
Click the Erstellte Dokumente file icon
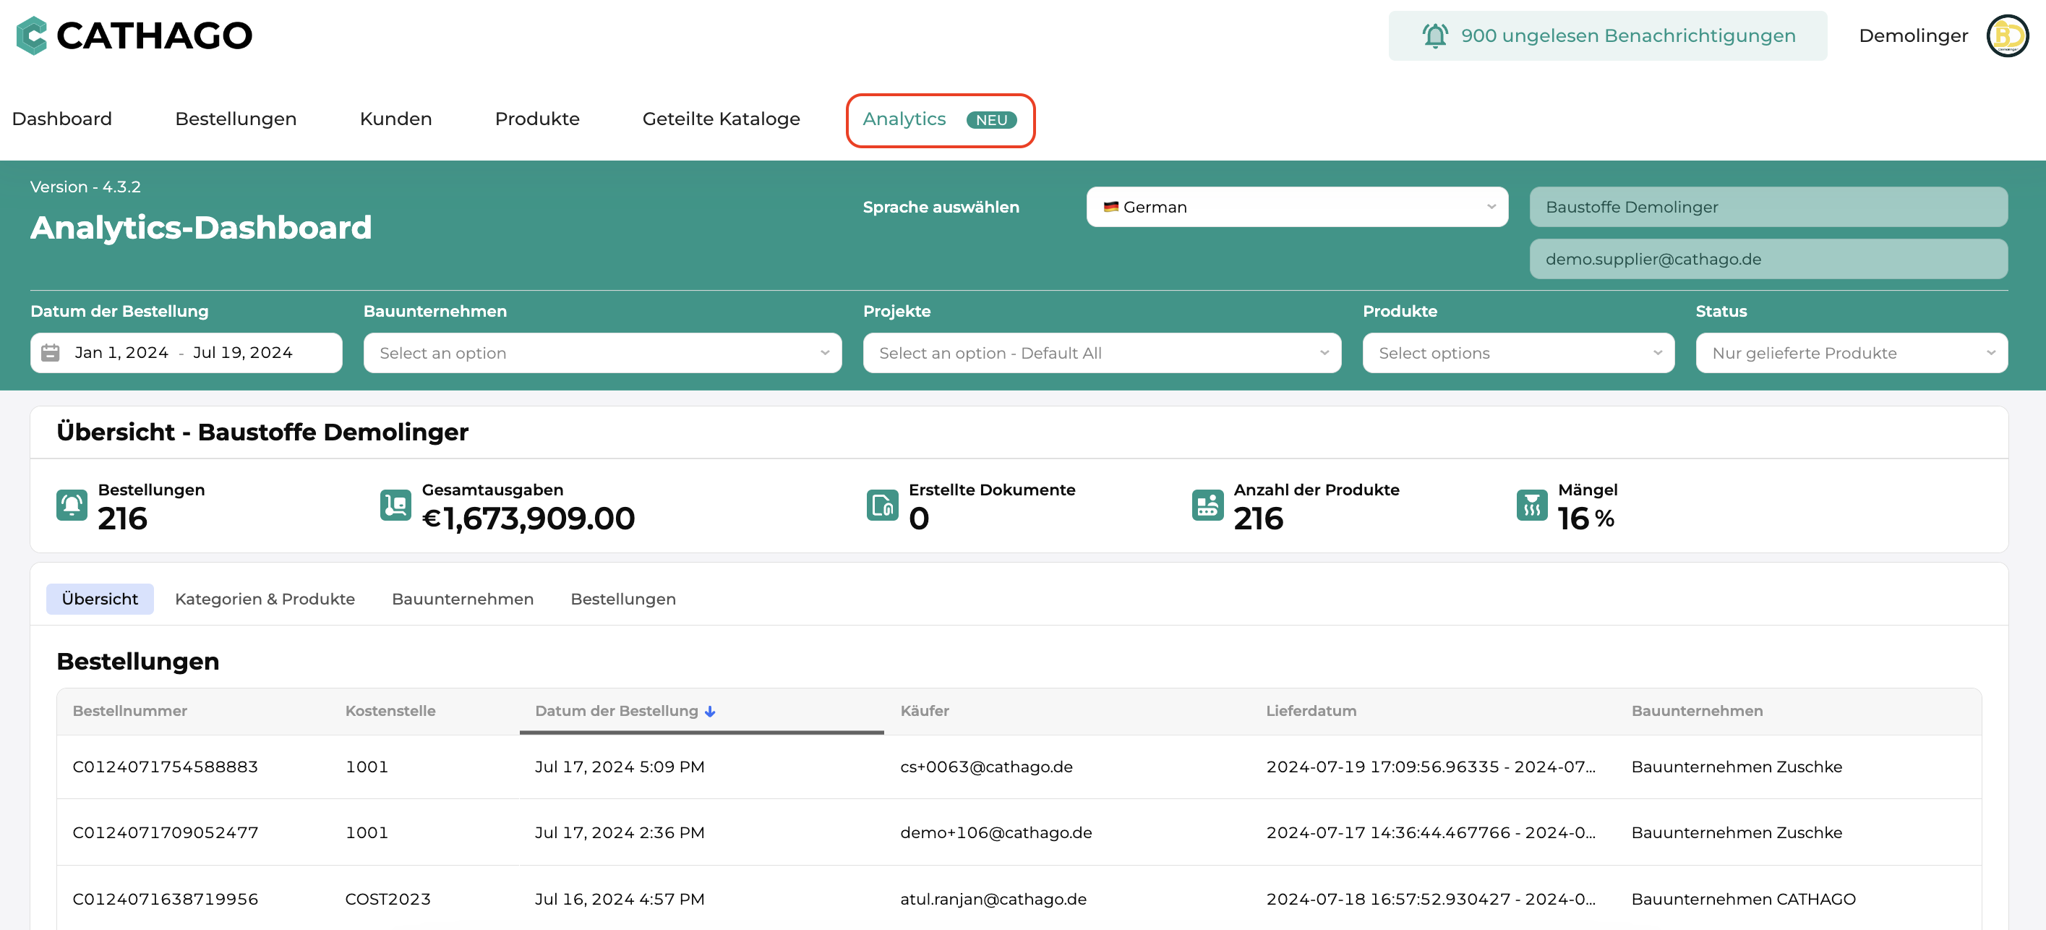click(883, 505)
